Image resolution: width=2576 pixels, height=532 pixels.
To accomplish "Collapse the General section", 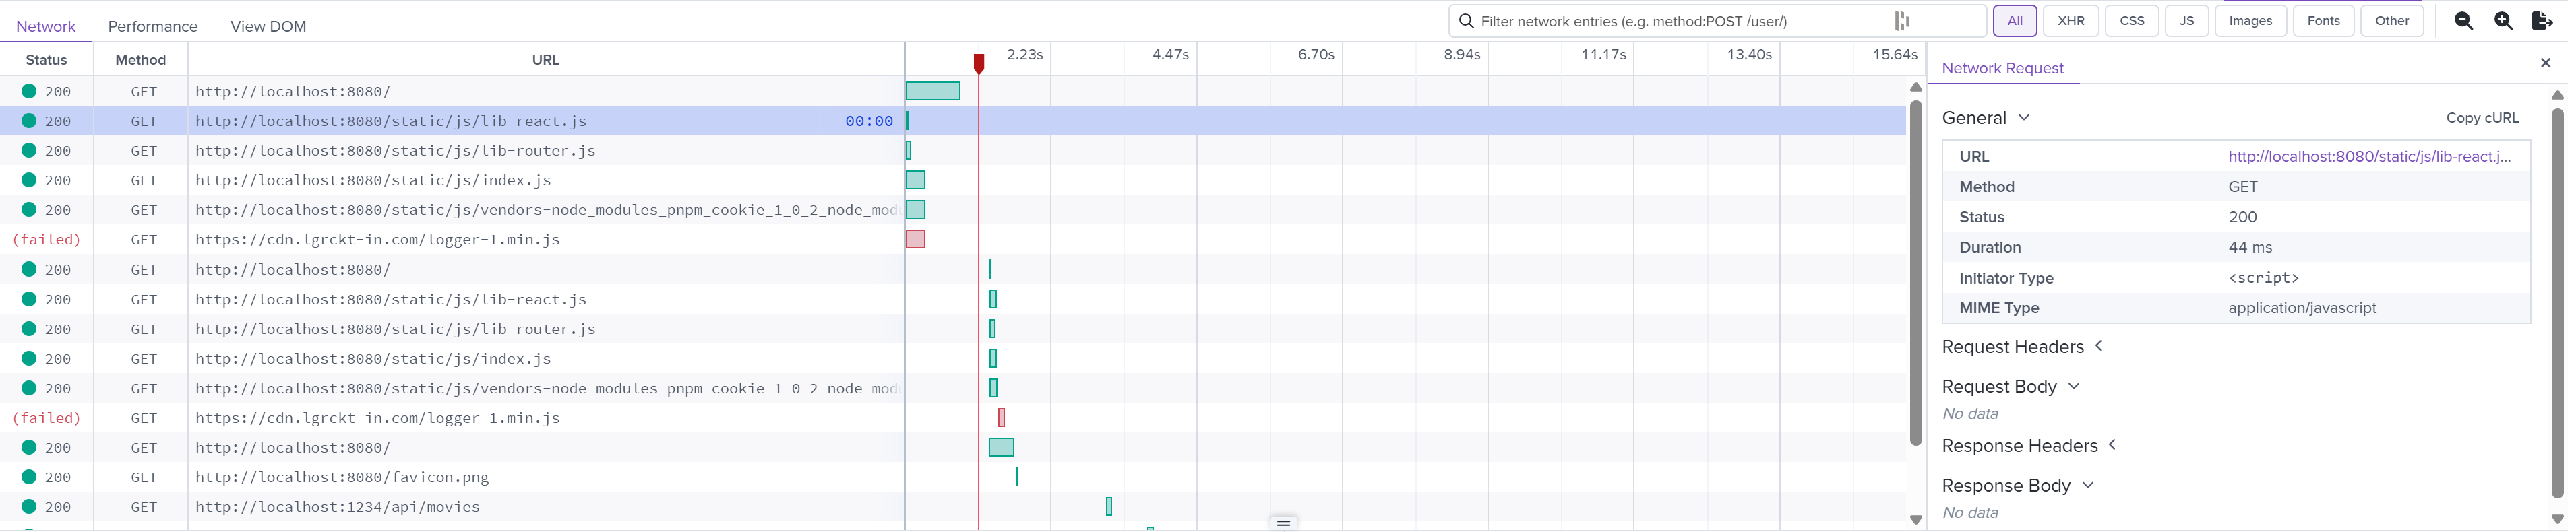I will click(1986, 118).
